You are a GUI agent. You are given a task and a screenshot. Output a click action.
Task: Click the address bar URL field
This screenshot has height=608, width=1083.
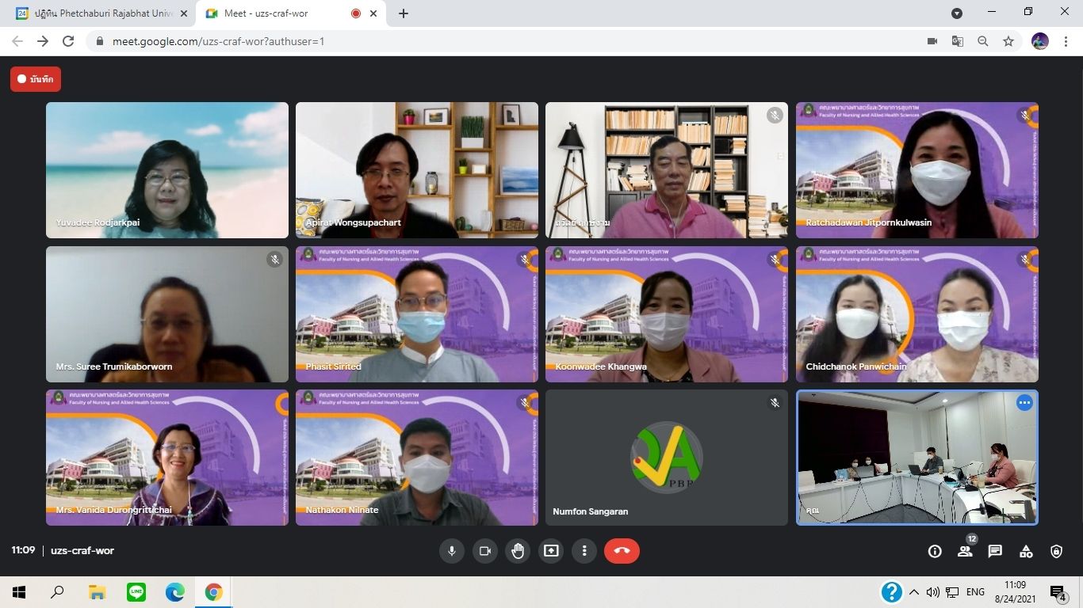476,41
